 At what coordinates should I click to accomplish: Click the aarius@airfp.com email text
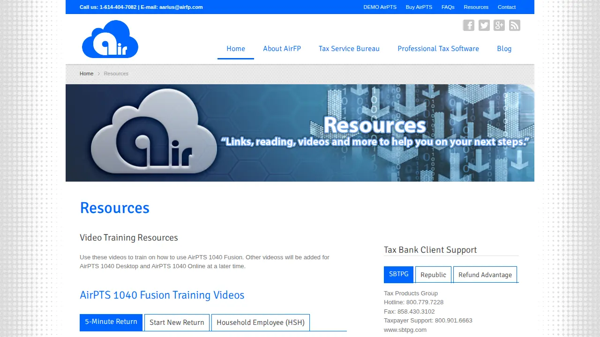[181, 7]
